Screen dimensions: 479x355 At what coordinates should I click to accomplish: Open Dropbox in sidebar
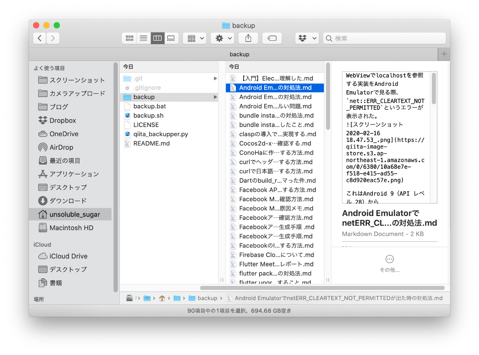tap(57, 121)
